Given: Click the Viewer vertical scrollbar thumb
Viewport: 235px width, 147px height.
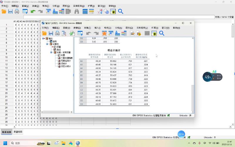Looking at the screenshot, I should click(x=193, y=98).
